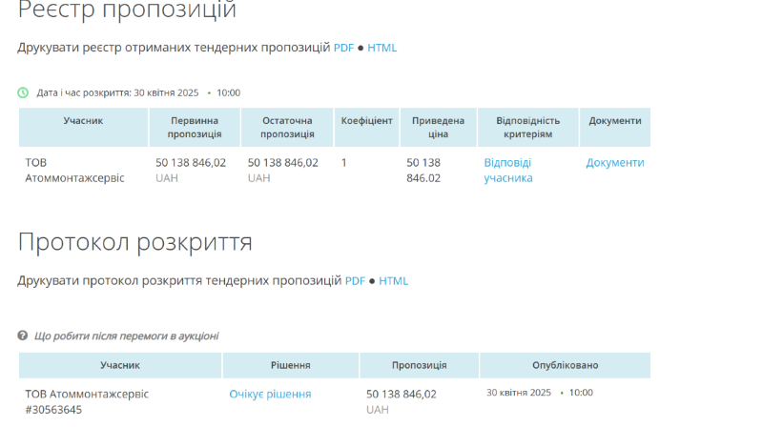Select the Протокол розкриття heading
The height and width of the screenshot is (427, 763).
tap(135, 242)
